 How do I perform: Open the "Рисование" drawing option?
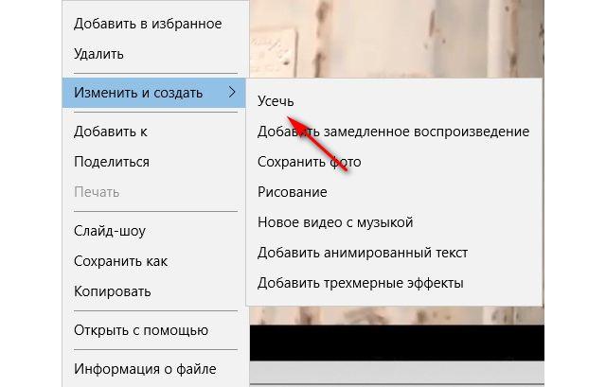click(394, 192)
